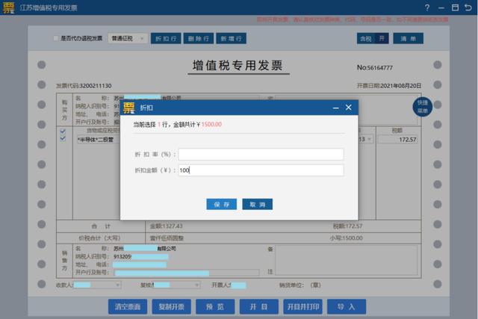Click the 清单 list button
478x319 pixels.
point(408,38)
